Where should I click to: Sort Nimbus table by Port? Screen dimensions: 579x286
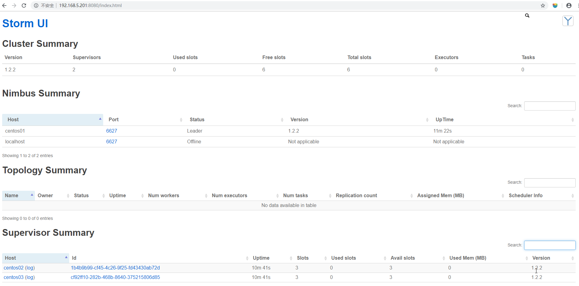tap(144, 120)
